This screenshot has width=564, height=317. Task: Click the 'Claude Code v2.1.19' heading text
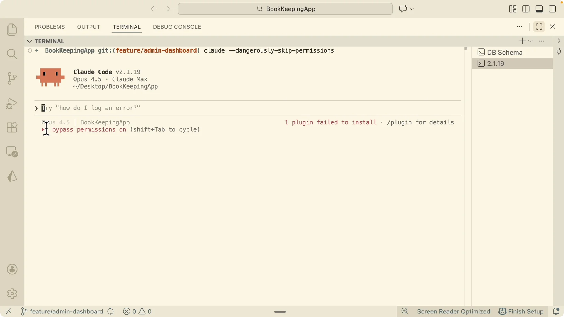pos(107,72)
